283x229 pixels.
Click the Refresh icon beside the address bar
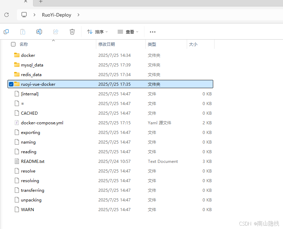pyautogui.click(x=6, y=15)
